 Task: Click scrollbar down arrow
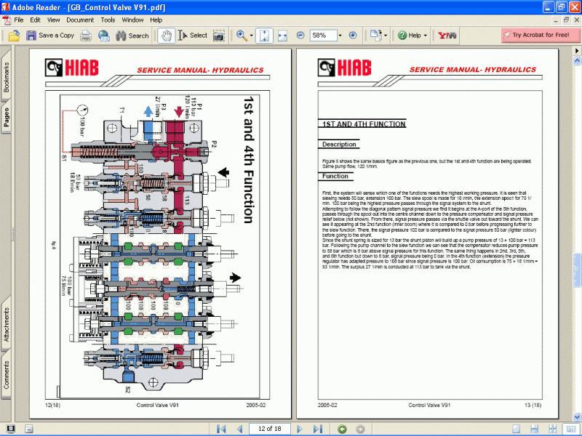pos(577,417)
